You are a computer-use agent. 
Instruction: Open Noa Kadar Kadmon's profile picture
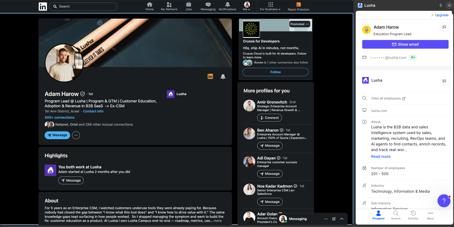[x=249, y=190]
